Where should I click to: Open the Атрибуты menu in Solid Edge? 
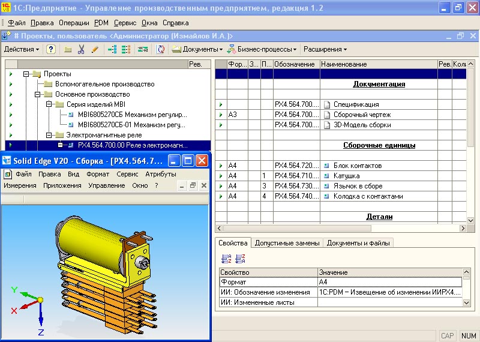click(161, 174)
